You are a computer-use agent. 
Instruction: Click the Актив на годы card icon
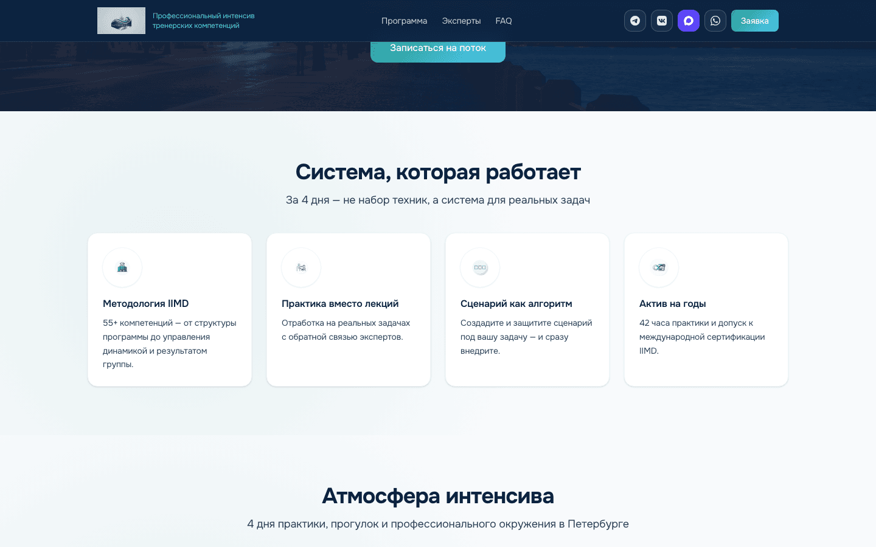point(659,267)
